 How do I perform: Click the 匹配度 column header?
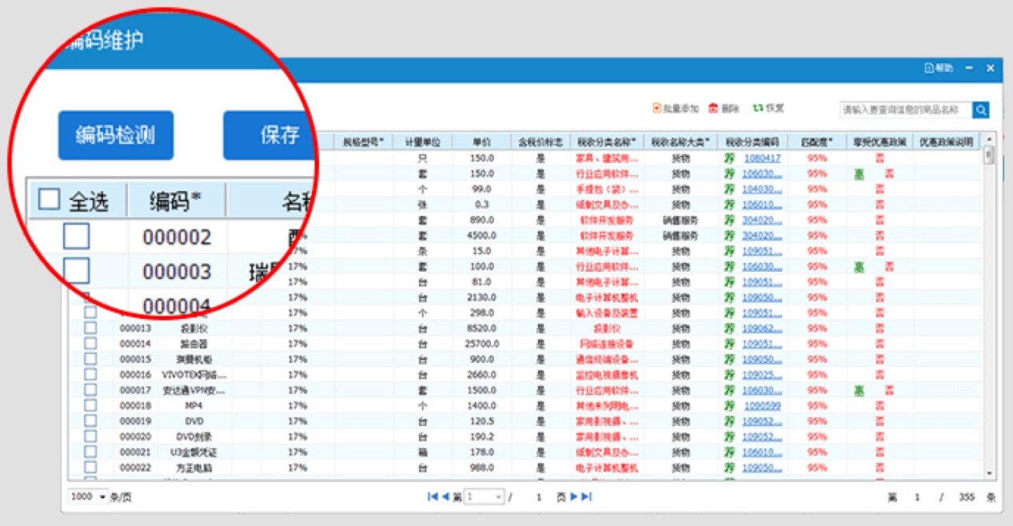(816, 141)
